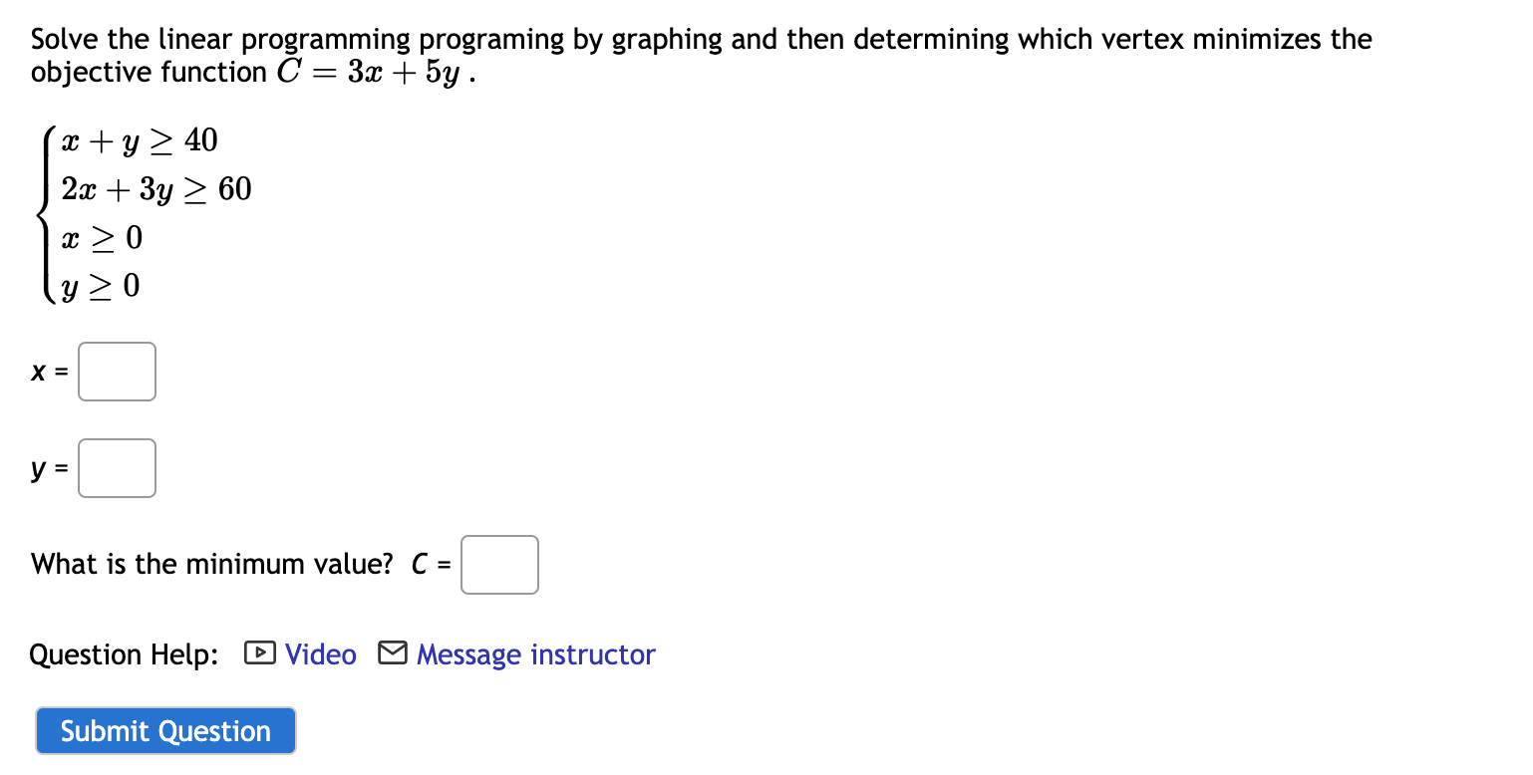Open the Video help link

coord(319,654)
